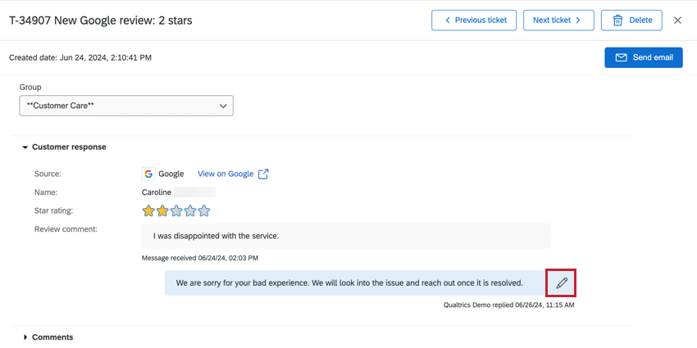Collapse the Customer response section
697x348 pixels.
(x=25, y=147)
